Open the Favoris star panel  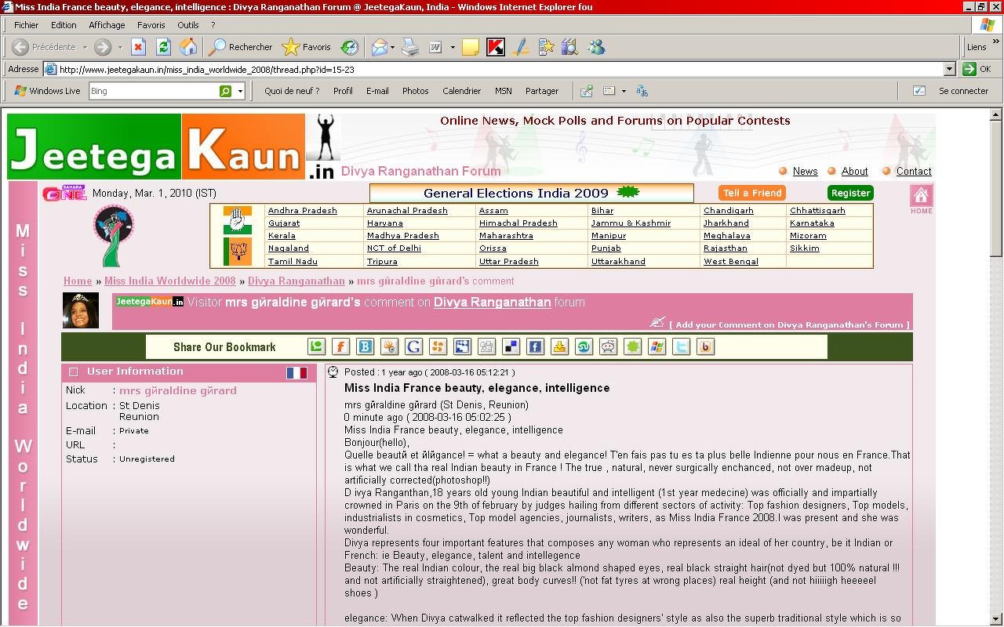click(307, 47)
